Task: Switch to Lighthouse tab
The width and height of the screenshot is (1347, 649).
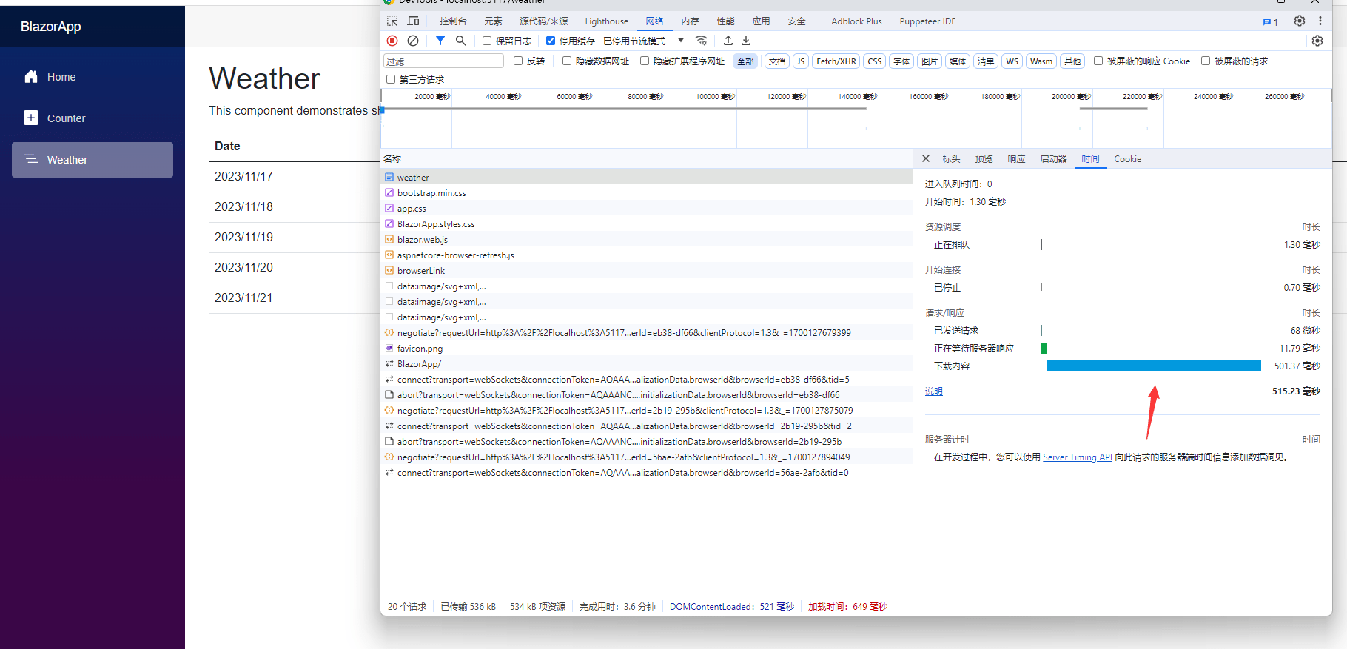Action: point(606,21)
